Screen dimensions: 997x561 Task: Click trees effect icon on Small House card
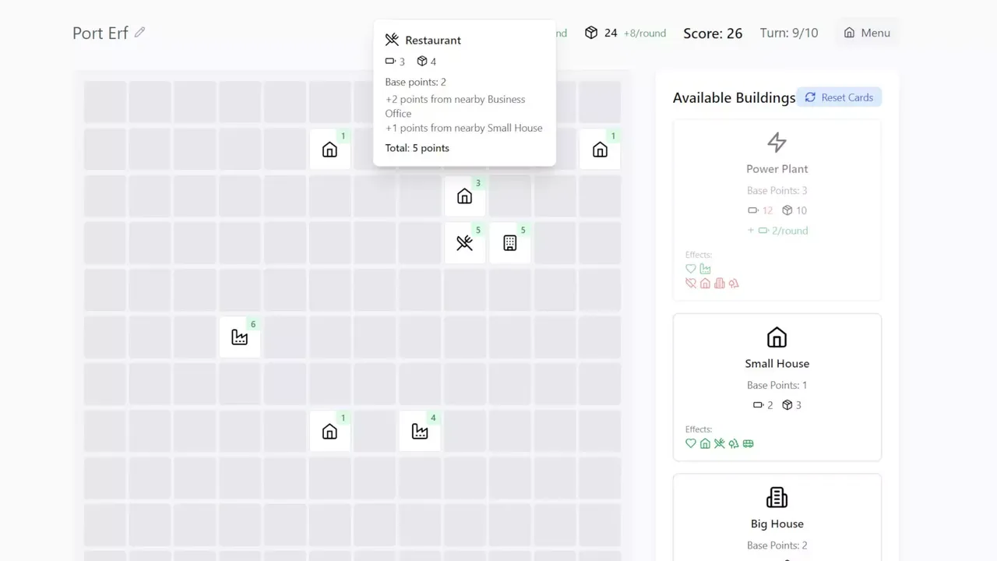tap(734, 443)
